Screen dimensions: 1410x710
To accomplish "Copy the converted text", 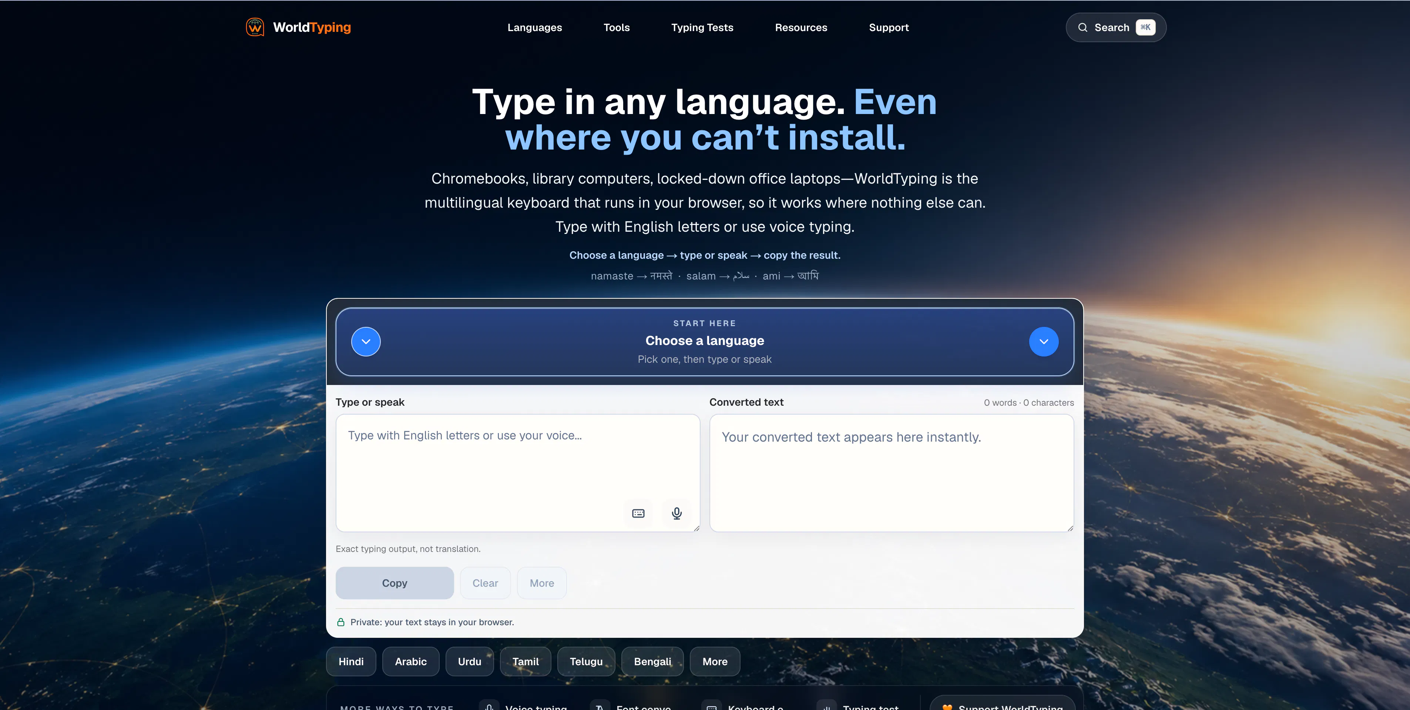I will [394, 583].
